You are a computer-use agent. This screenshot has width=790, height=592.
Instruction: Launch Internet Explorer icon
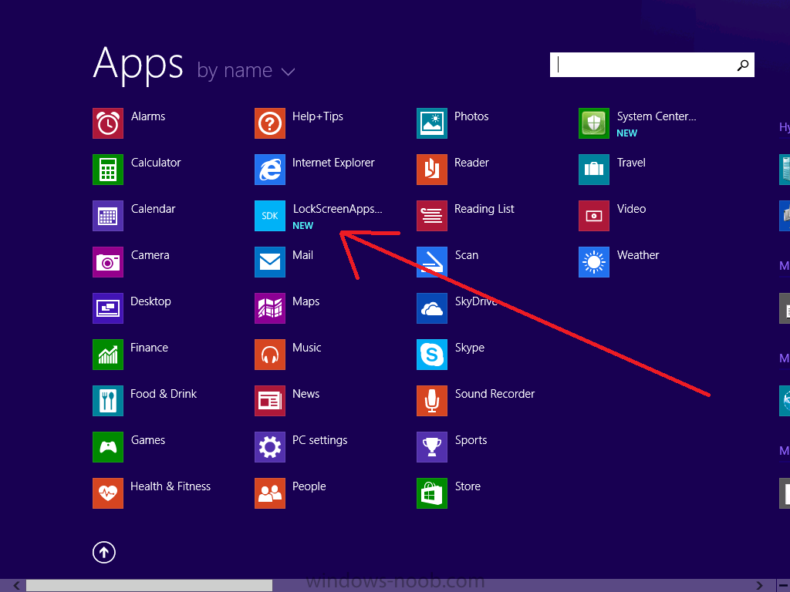click(270, 170)
